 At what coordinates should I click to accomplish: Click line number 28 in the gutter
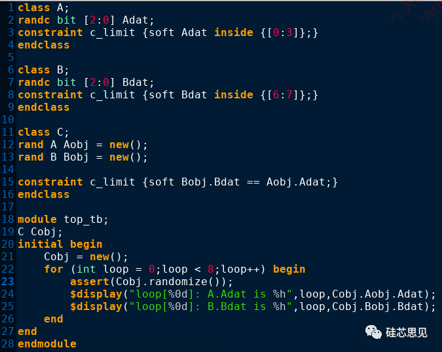(x=8, y=343)
